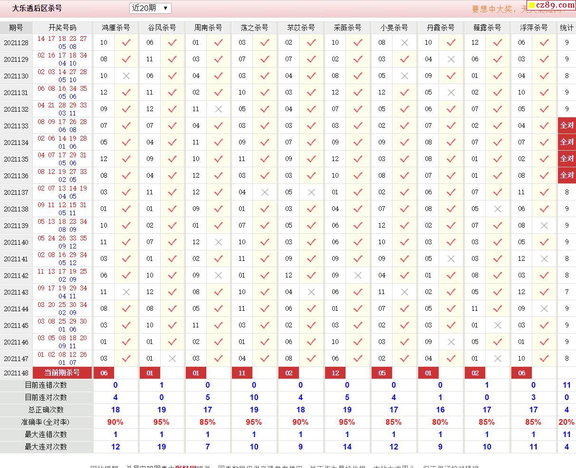Click the red 05 current pick under 小旻杀号

(x=382, y=373)
